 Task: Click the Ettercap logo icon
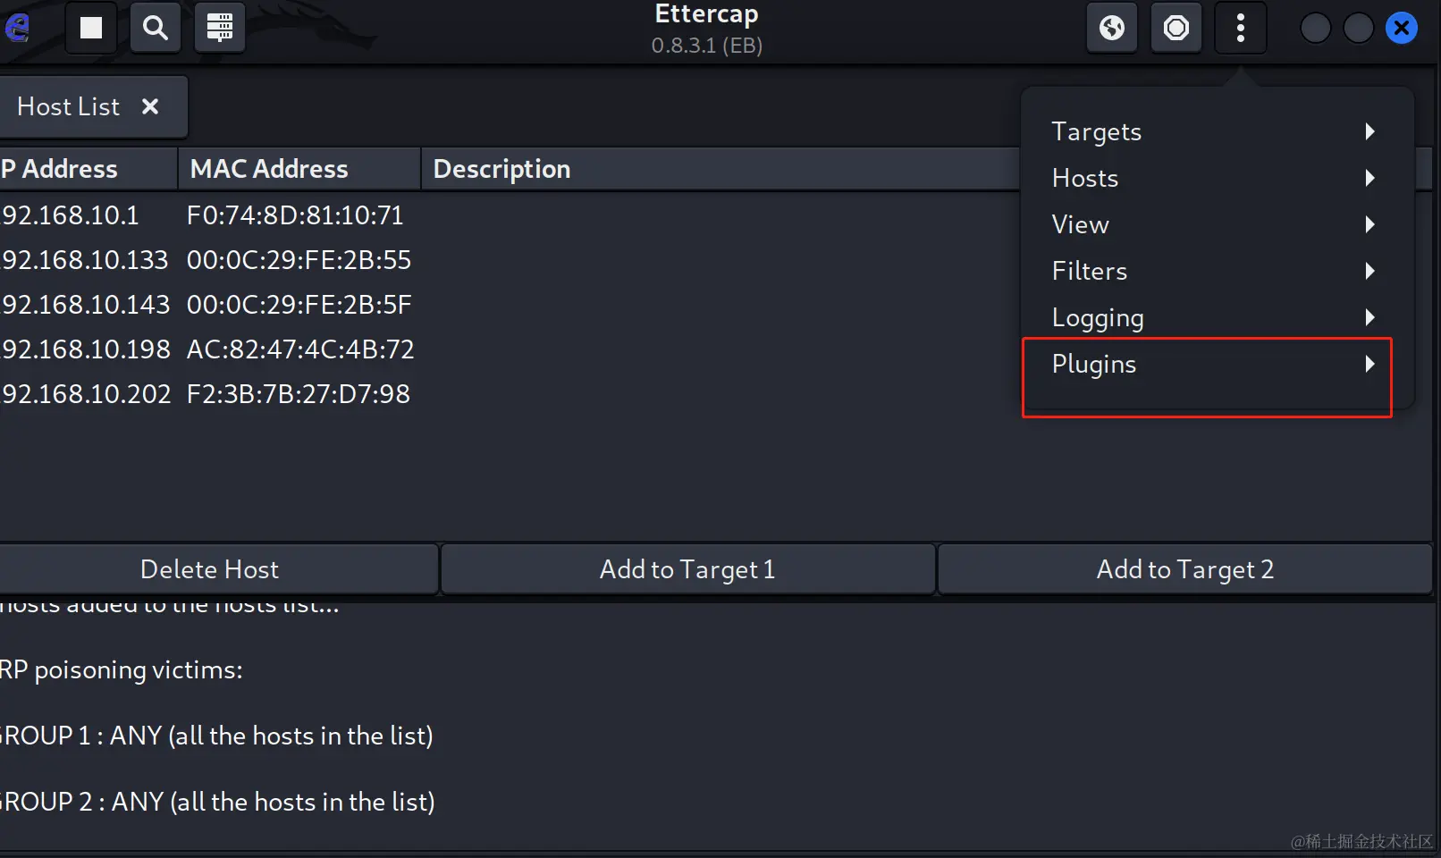[x=17, y=28]
